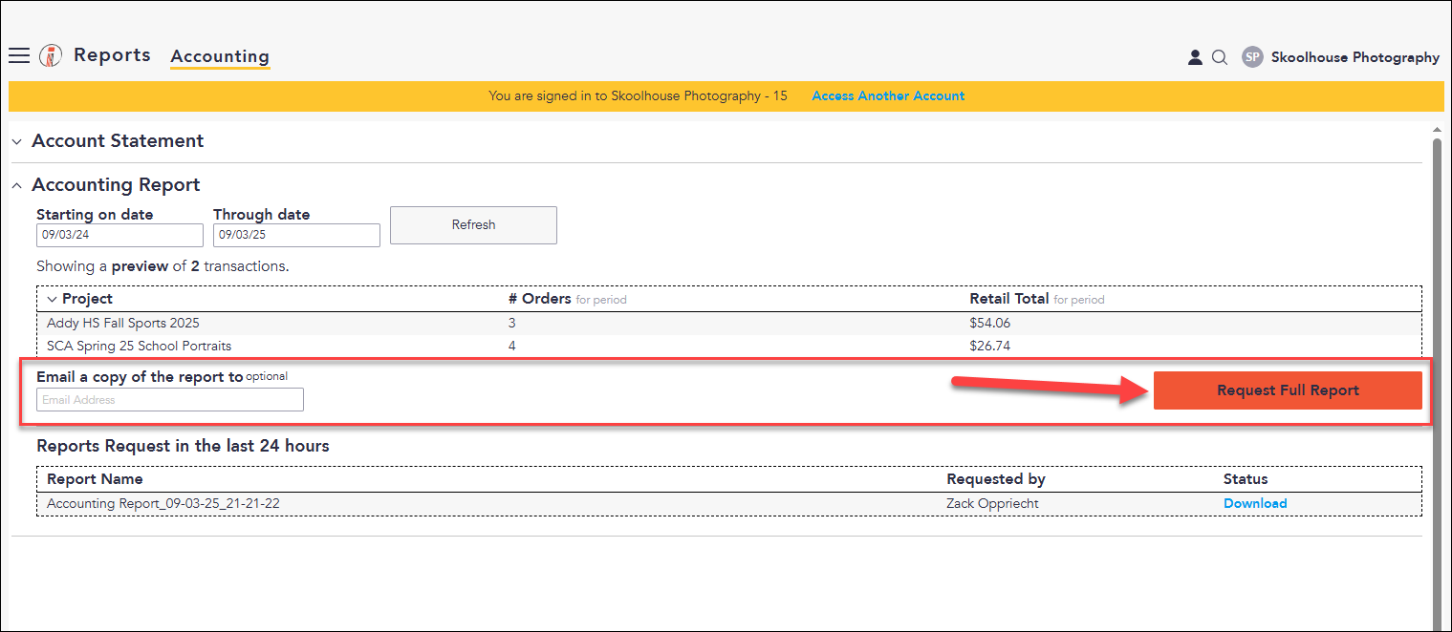Click the Access Another Account link
1452x632 pixels.
(x=888, y=95)
